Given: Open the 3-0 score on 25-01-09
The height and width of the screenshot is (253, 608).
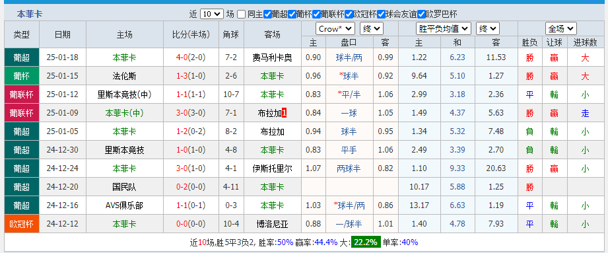Looking at the screenshot, I should coord(182,113).
